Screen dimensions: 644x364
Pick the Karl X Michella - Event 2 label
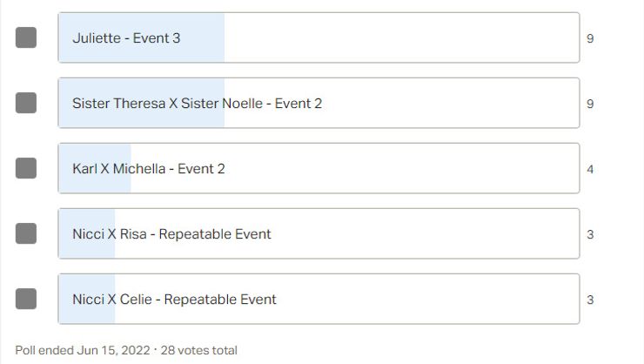click(148, 169)
